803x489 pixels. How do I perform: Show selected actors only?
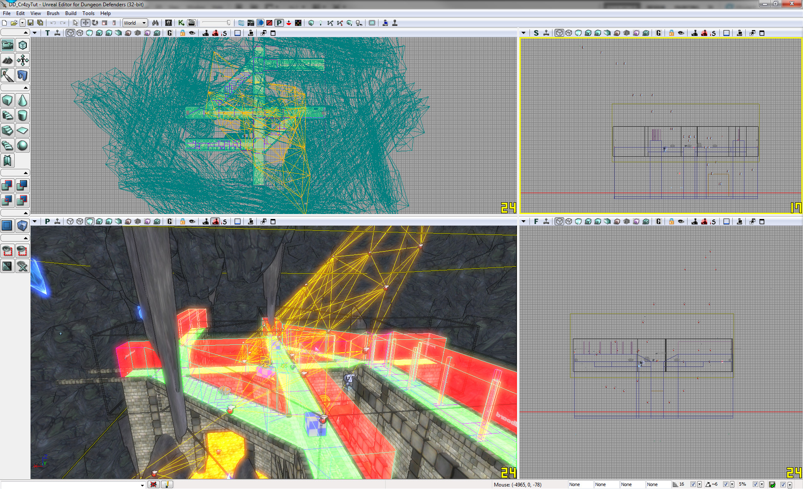coord(8,251)
